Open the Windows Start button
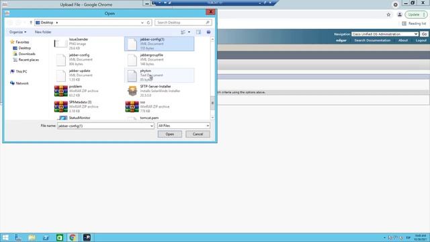This screenshot has width=430, height=242. (x=5, y=237)
